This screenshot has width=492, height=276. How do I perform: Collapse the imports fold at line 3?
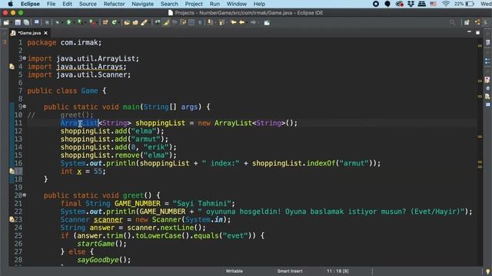(25, 58)
